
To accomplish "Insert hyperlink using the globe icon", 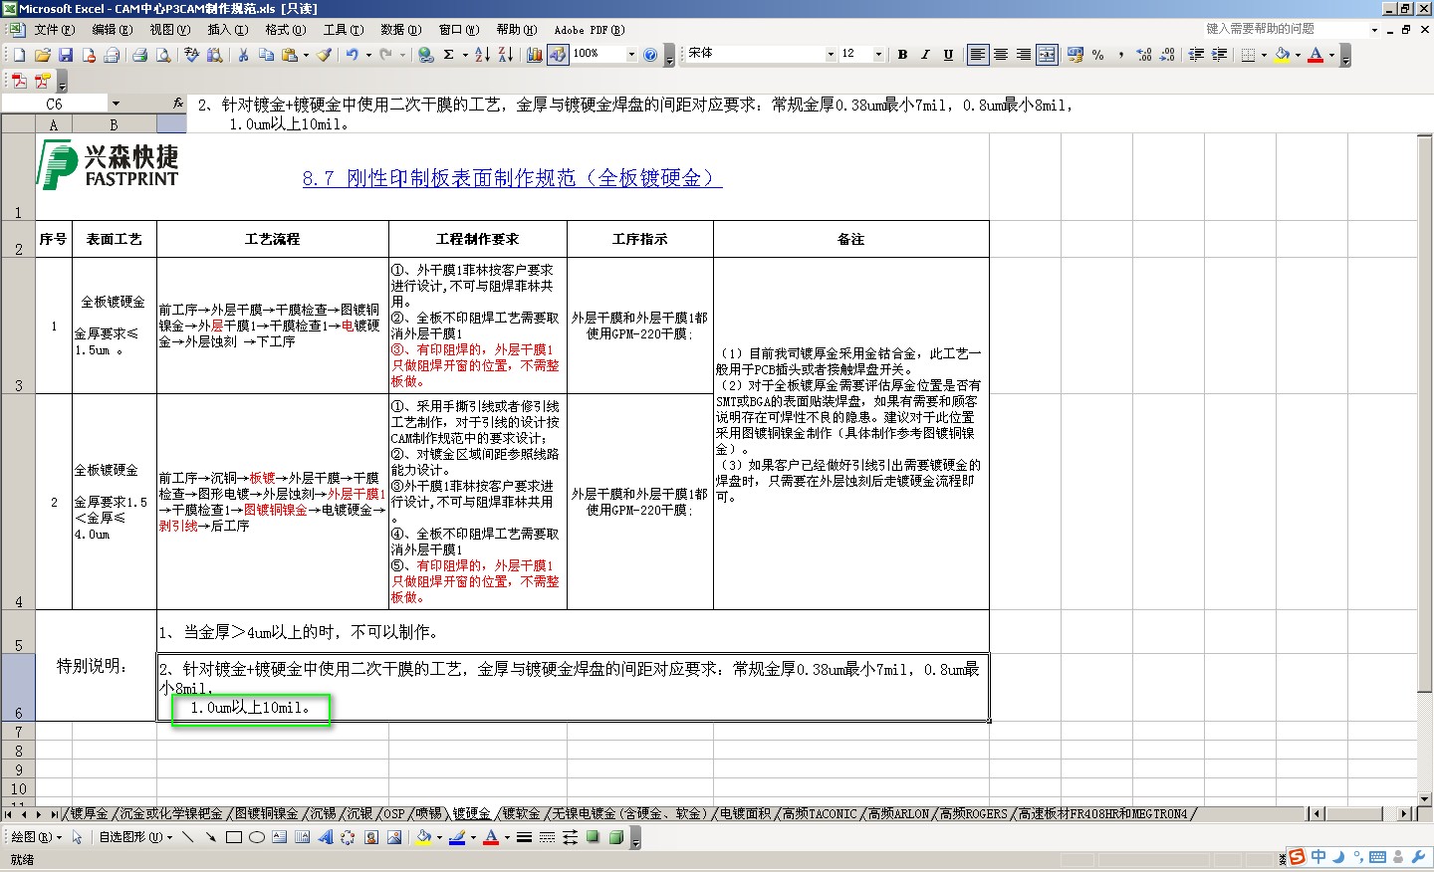I will 426,55.
